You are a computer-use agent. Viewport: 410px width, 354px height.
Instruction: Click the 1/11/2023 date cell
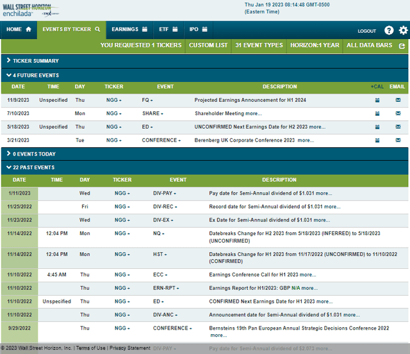tap(19, 193)
